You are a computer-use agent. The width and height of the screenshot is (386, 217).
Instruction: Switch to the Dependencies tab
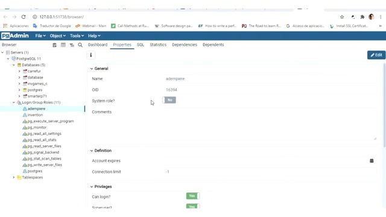coord(185,45)
